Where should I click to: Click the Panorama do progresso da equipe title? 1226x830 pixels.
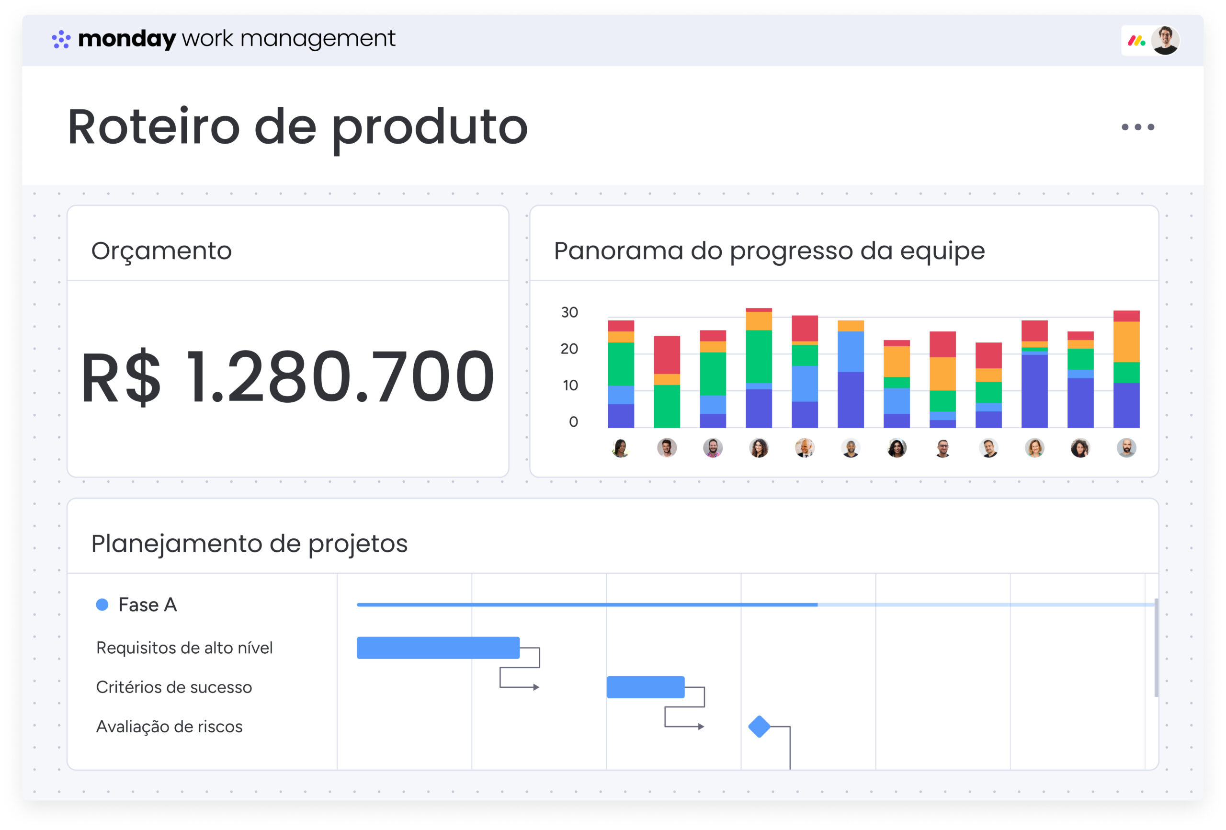(769, 252)
